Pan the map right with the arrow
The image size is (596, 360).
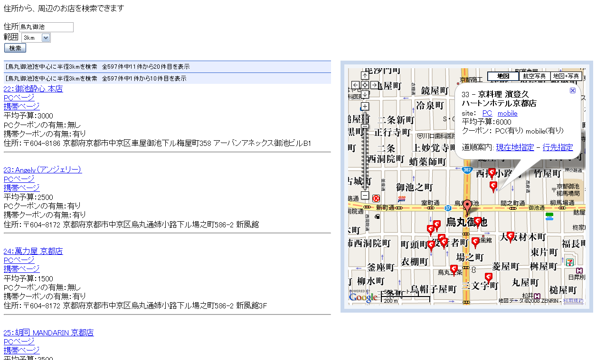pyautogui.click(x=374, y=85)
